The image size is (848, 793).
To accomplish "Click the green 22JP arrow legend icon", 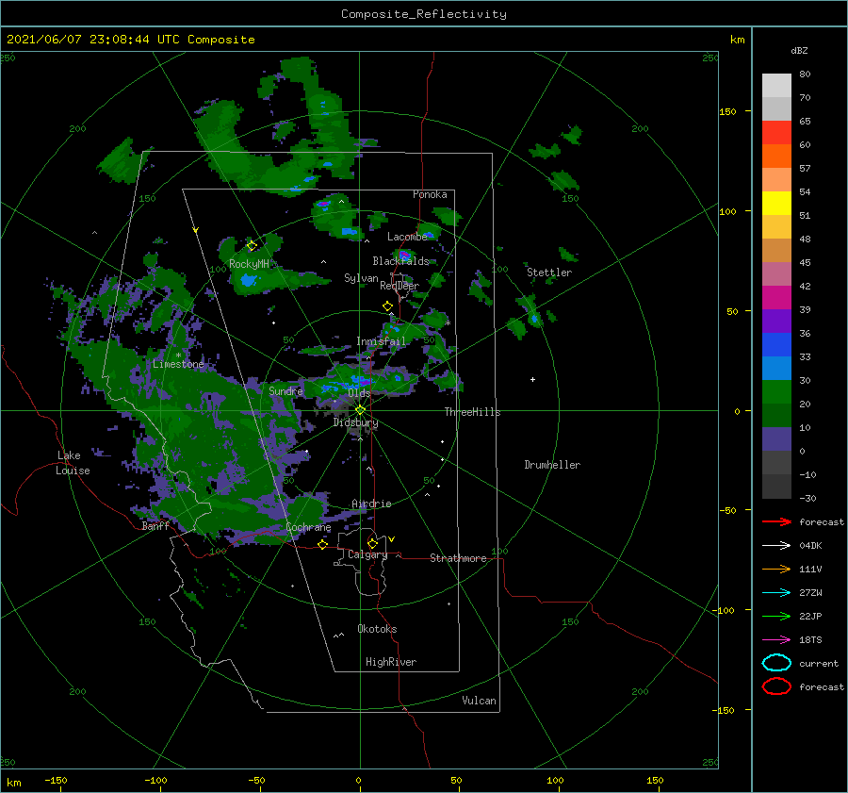I will [x=776, y=616].
